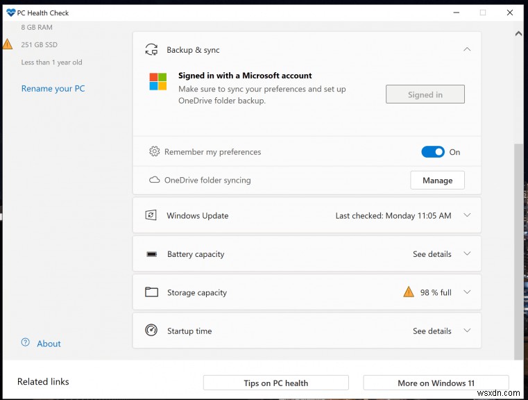Click 'Last checked: Monday 11:05 AM' text
528x400 pixels.
(393, 216)
